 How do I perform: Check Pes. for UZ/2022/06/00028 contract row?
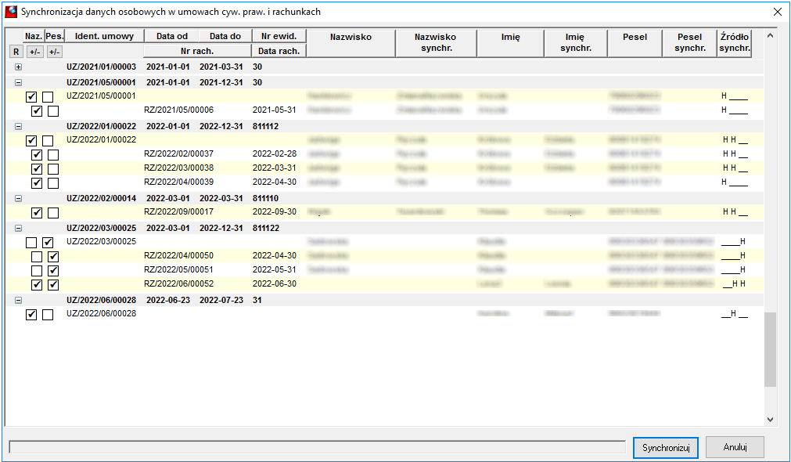[x=48, y=315]
